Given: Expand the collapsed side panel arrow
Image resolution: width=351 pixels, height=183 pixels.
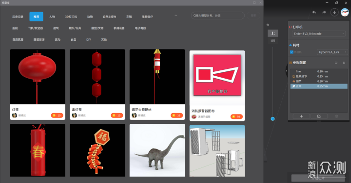Looking at the screenshot, I should pos(287,71).
